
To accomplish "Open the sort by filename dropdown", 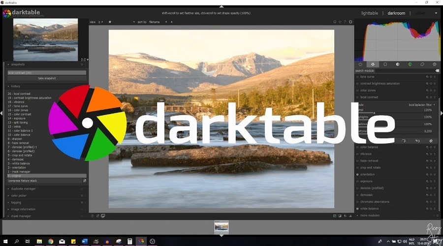I will [158, 22].
